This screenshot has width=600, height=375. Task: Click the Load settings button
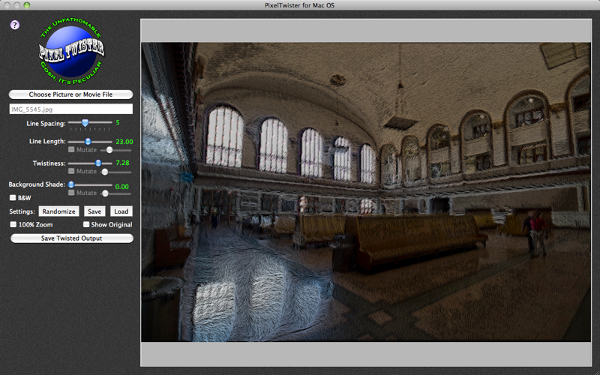tap(121, 211)
